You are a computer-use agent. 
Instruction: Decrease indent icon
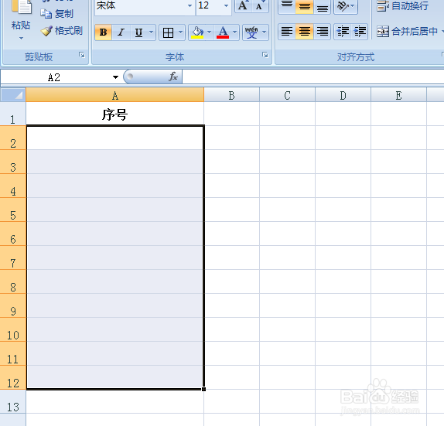[x=343, y=32]
